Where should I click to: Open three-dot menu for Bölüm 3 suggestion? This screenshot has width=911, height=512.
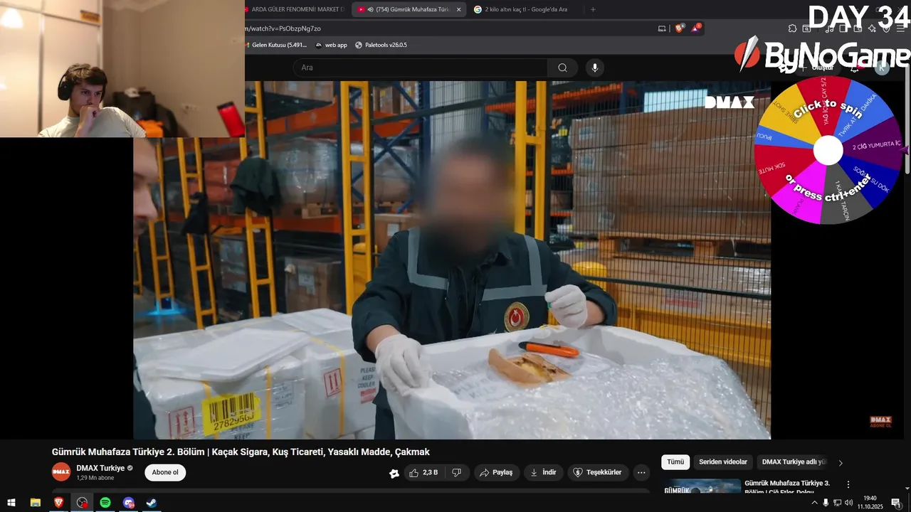point(848,484)
